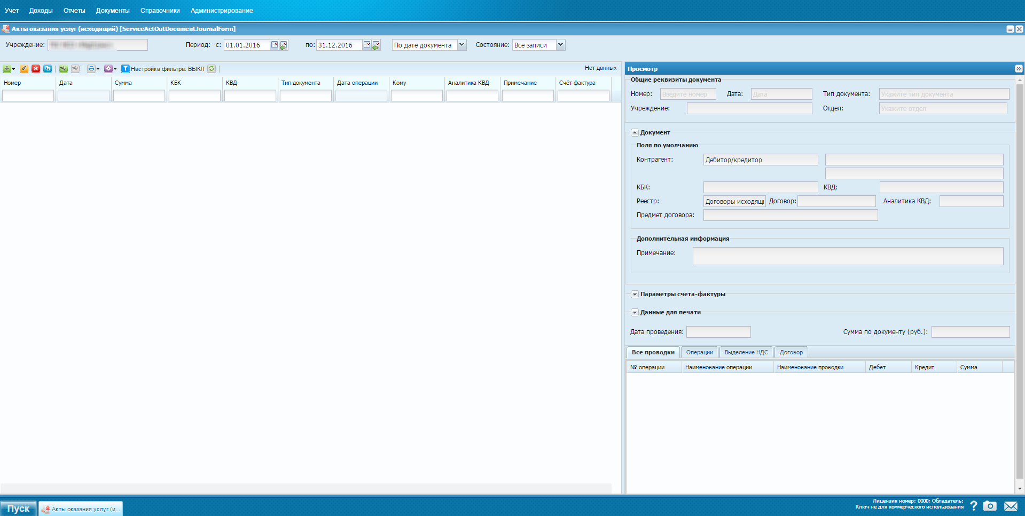
Task: Open gear operations dropdown arrow
Action: (115, 69)
